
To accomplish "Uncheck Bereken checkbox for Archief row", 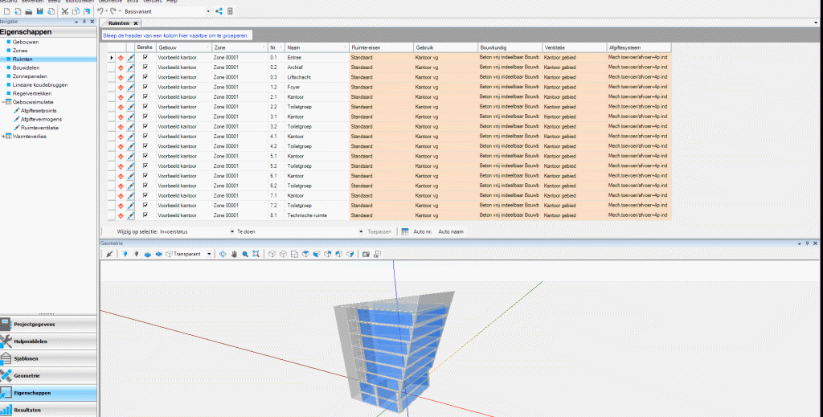I will click(x=145, y=67).
